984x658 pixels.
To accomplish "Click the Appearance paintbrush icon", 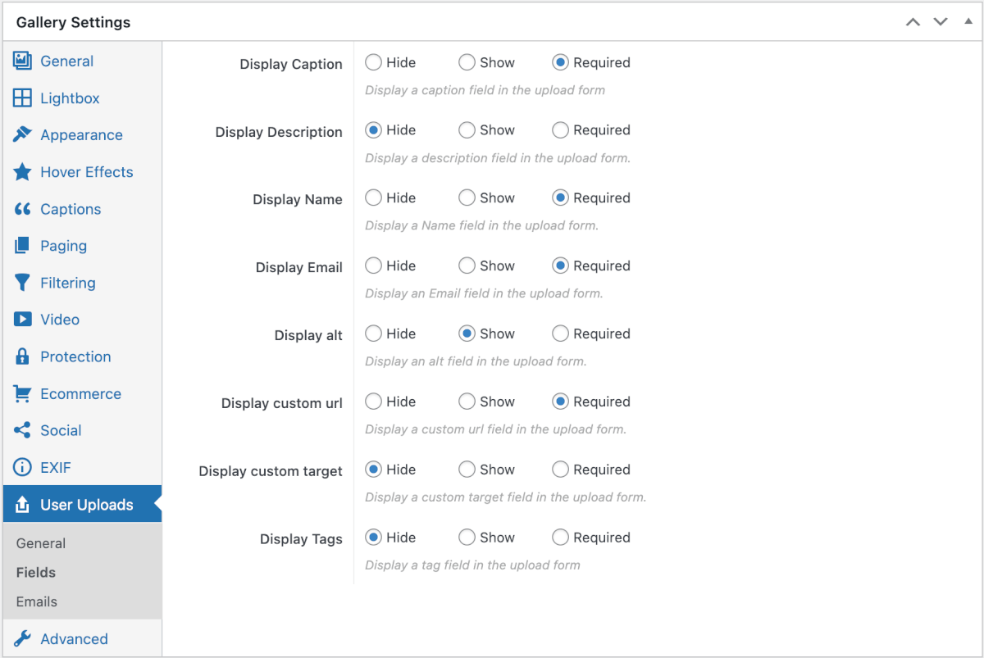I will pyautogui.click(x=22, y=135).
